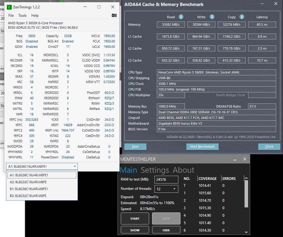Click the Close button in AIDA64
The height and width of the screenshot is (237, 283).
click(x=269, y=146)
